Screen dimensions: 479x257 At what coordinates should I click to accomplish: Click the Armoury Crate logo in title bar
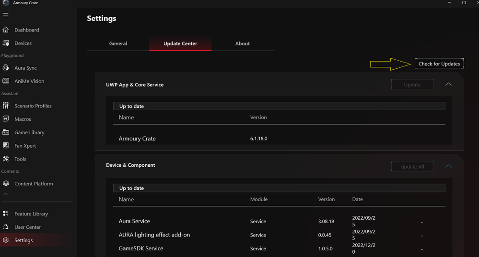(x=5, y=3)
